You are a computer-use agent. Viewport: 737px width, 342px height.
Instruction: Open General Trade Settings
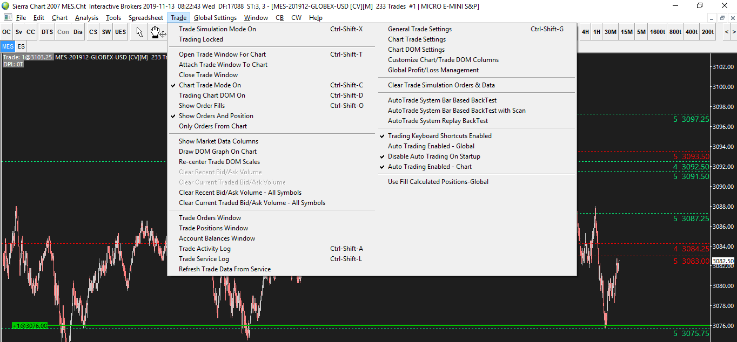(477, 29)
